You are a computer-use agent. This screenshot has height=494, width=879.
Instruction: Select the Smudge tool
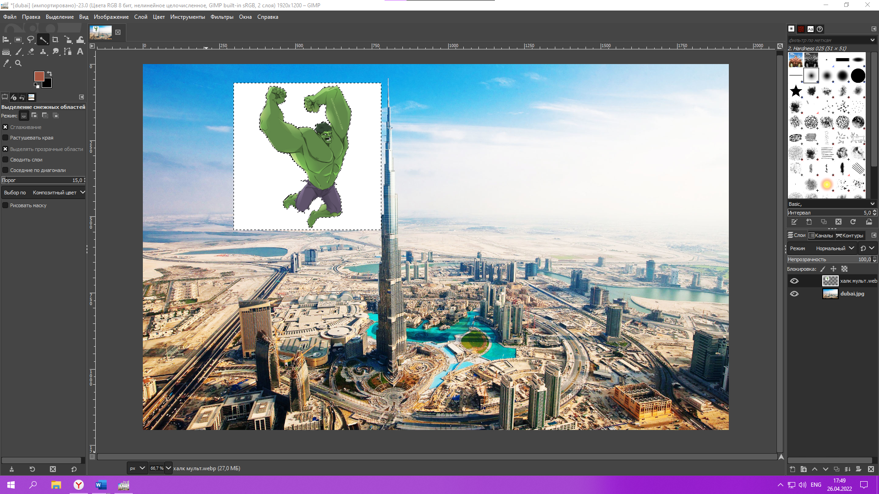(x=55, y=52)
